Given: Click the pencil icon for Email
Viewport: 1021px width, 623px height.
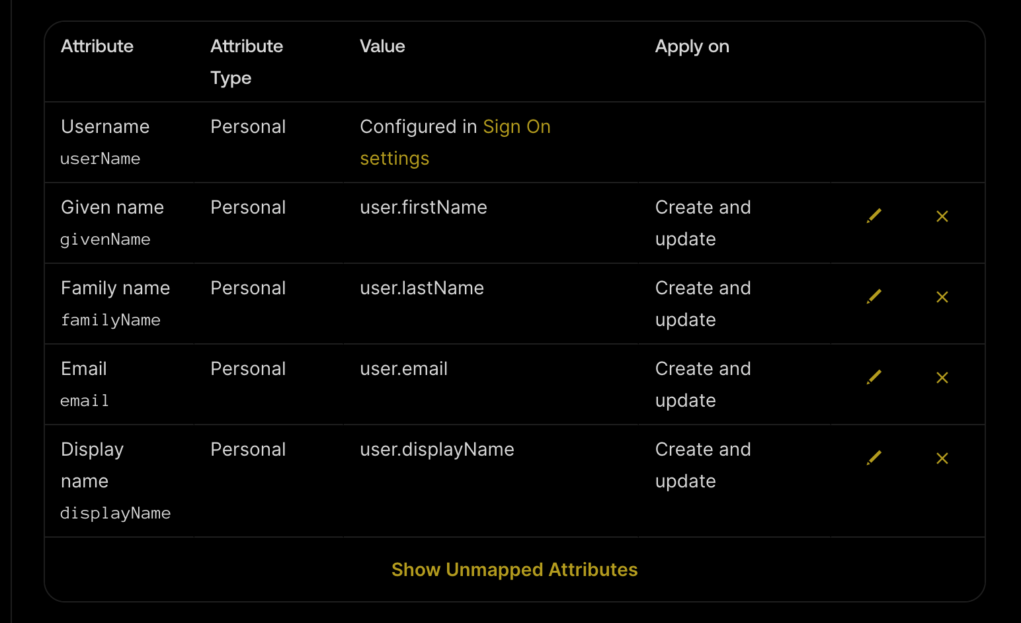Looking at the screenshot, I should click(874, 378).
